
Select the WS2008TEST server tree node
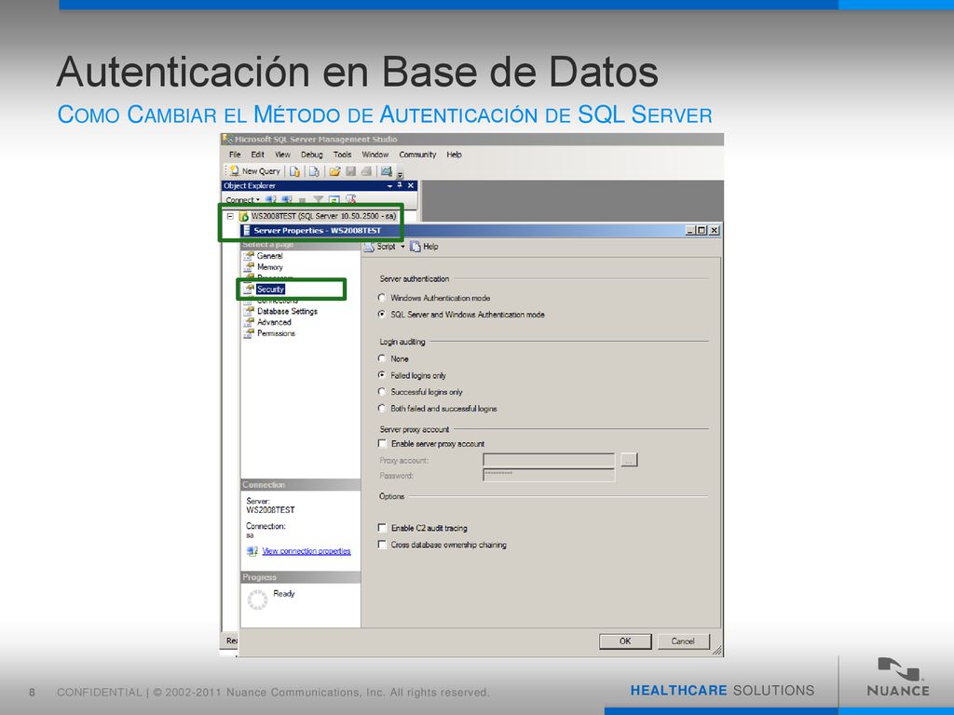(x=323, y=216)
